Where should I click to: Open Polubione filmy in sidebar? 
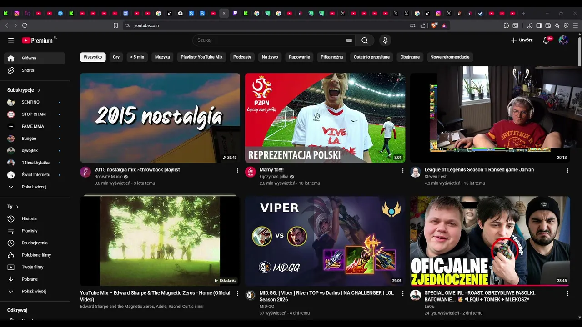[35, 255]
